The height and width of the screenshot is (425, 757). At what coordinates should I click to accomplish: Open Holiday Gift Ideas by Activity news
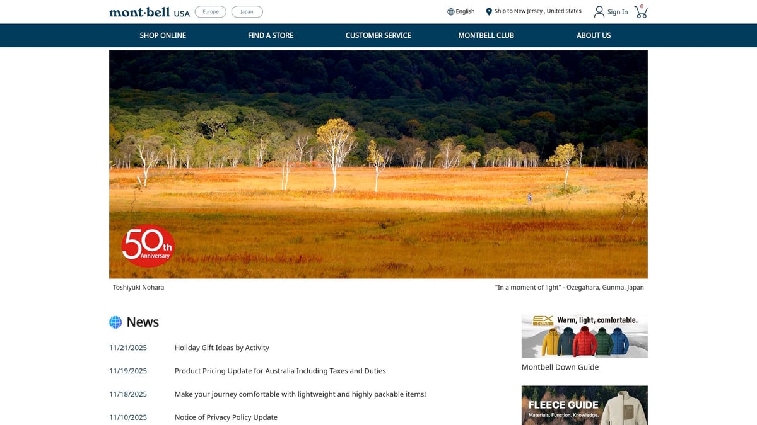tap(222, 348)
